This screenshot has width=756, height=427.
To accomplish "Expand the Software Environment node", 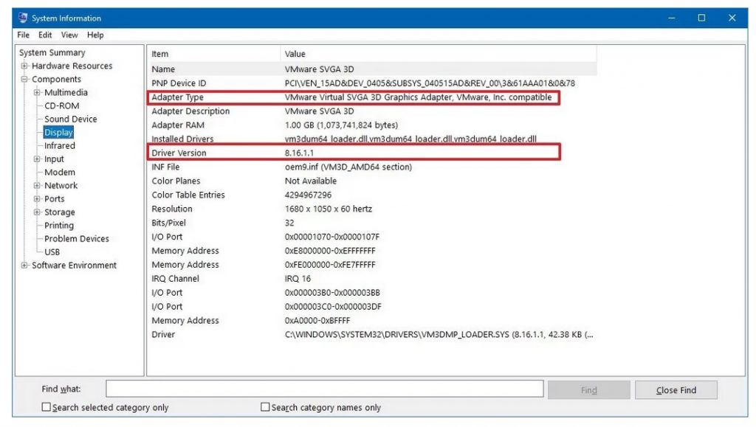I will tap(24, 265).
